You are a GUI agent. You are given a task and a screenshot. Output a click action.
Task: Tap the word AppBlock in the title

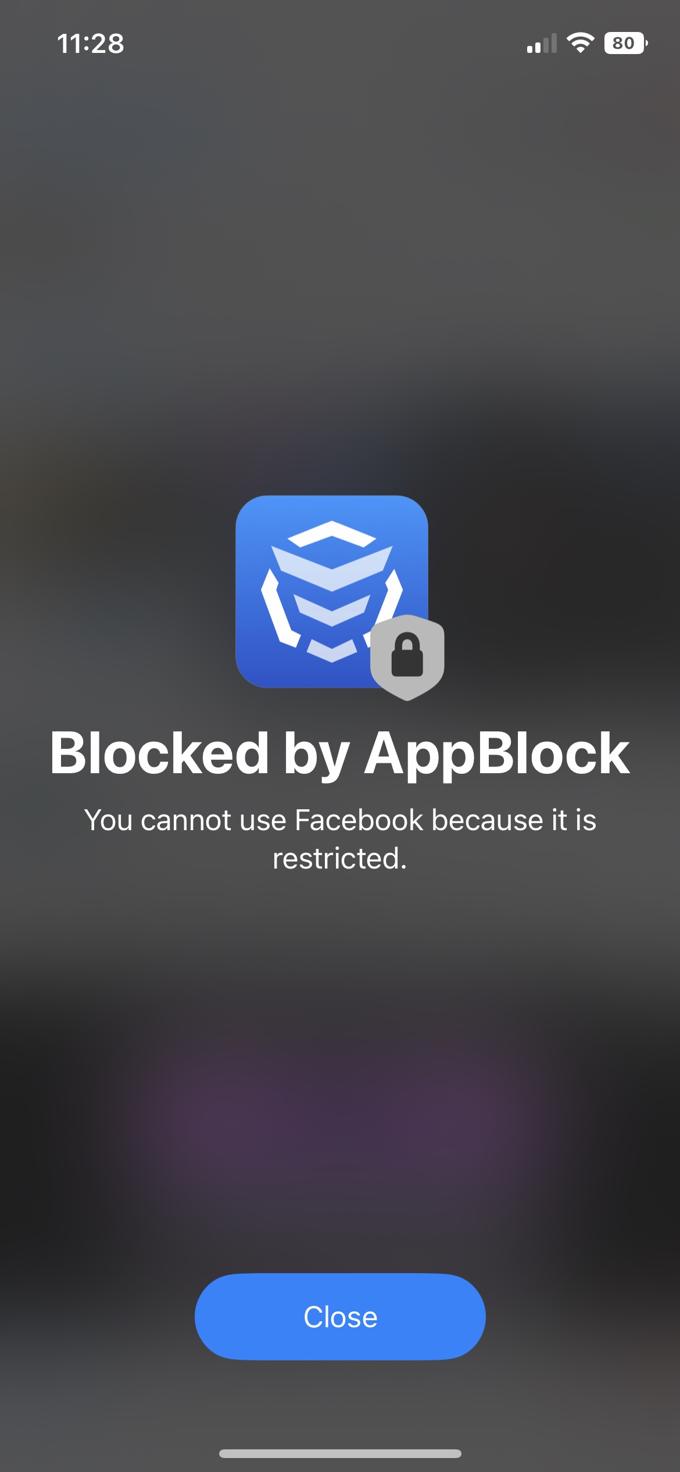click(x=497, y=753)
